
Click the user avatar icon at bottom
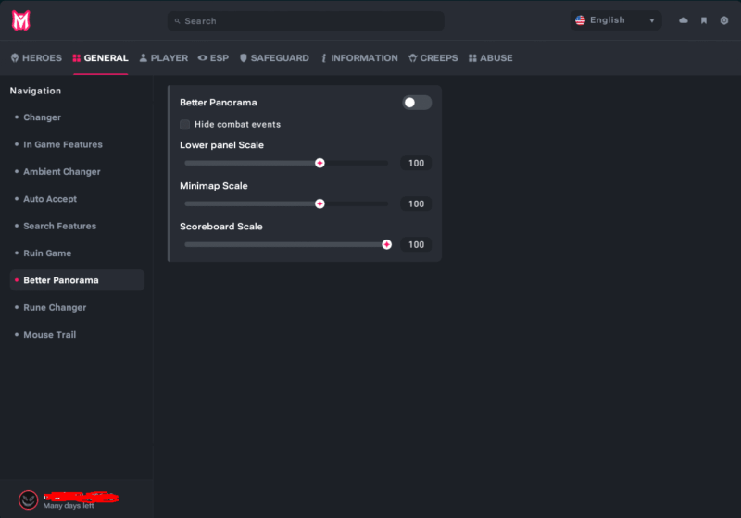[x=29, y=500]
